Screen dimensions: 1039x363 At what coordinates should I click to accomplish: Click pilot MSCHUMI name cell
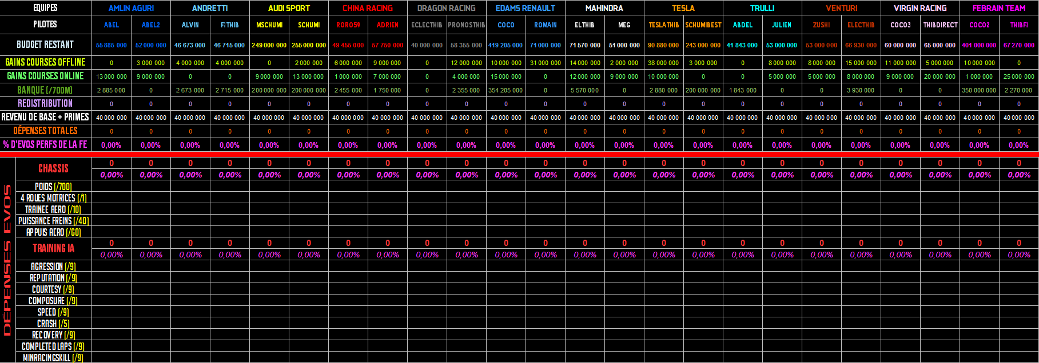click(269, 25)
